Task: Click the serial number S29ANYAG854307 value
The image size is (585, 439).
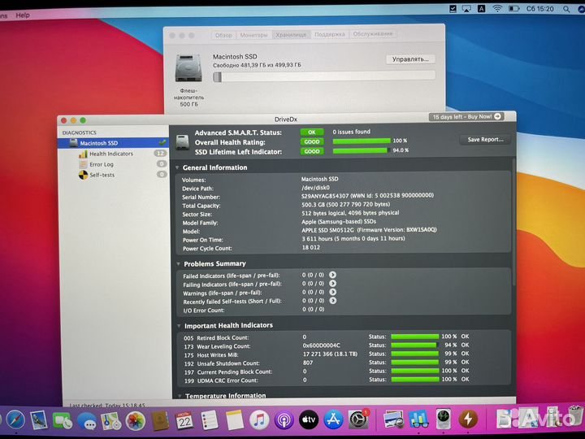Action: (x=325, y=196)
